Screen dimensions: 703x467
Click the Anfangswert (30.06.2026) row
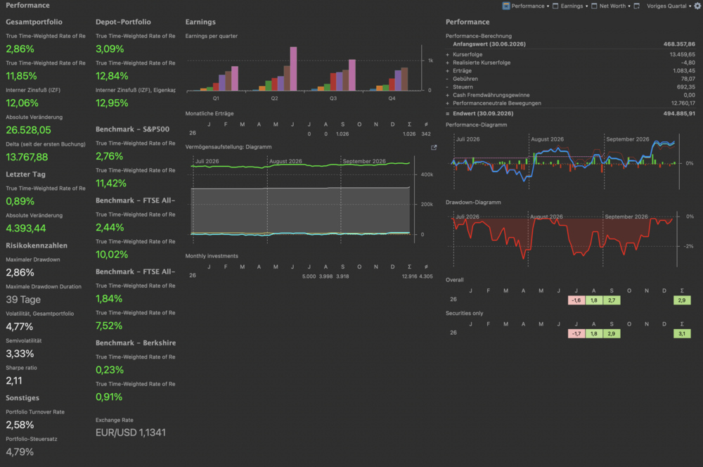(570, 44)
